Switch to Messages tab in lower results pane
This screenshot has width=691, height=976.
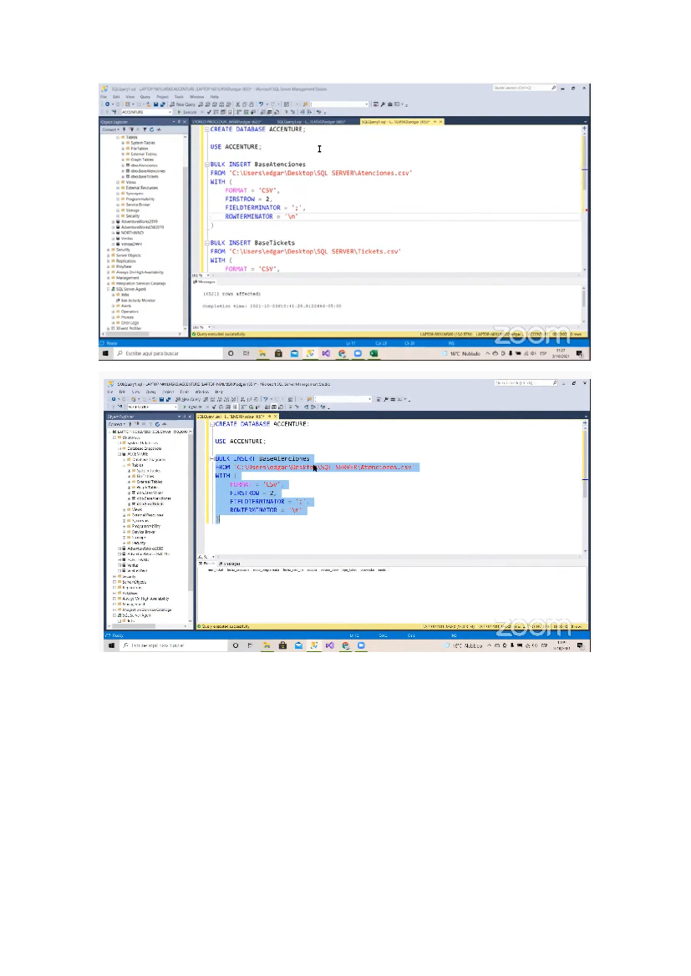click(x=230, y=564)
